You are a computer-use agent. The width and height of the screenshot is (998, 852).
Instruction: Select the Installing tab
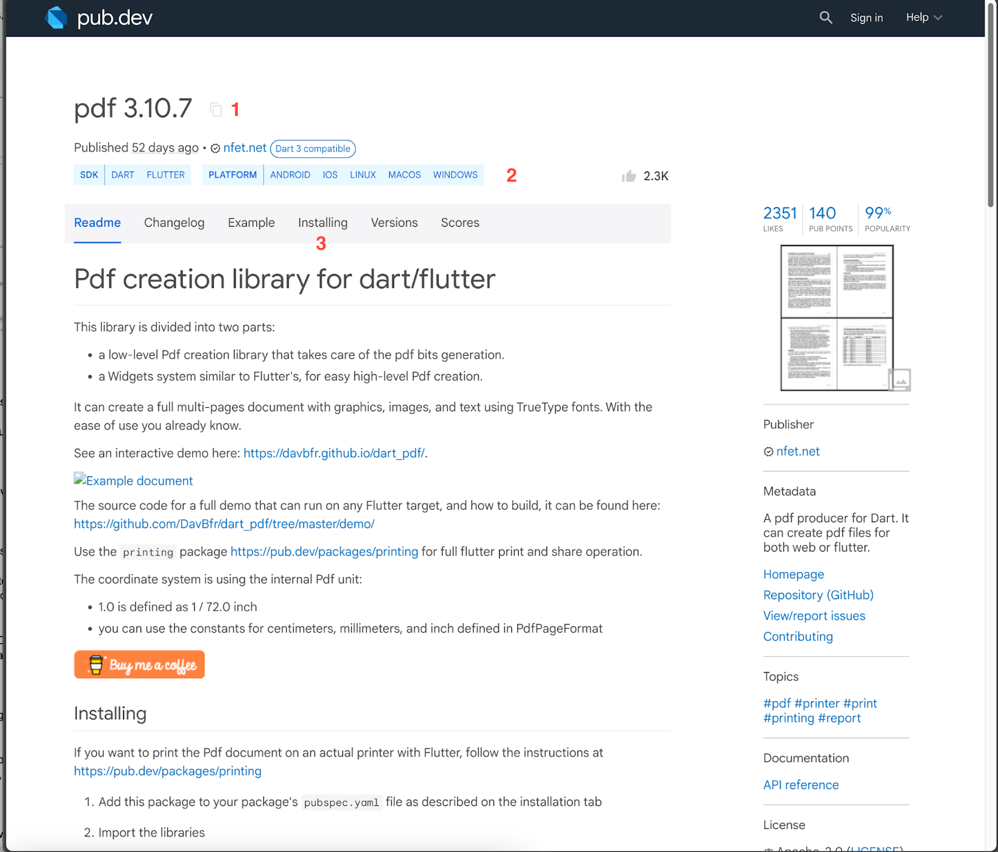click(x=322, y=223)
